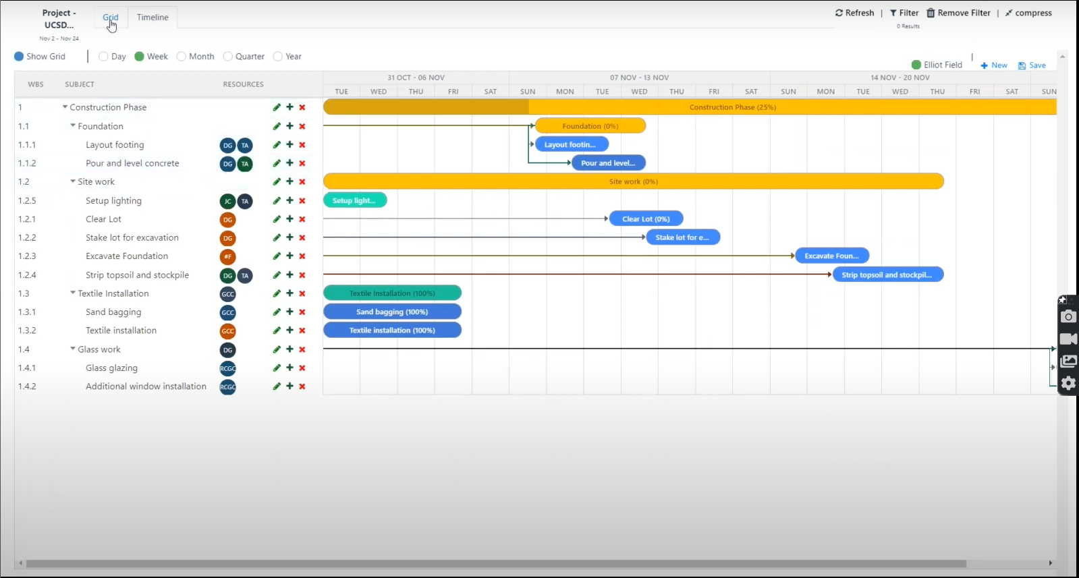Image resolution: width=1079 pixels, height=578 pixels.
Task: Delete the Setup lighting task
Action: click(x=302, y=201)
